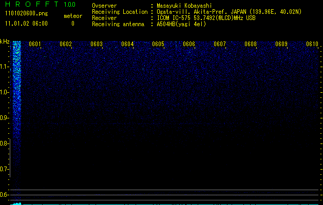Click the meteor count value 0
This screenshot has height=205, width=323.
click(x=73, y=24)
